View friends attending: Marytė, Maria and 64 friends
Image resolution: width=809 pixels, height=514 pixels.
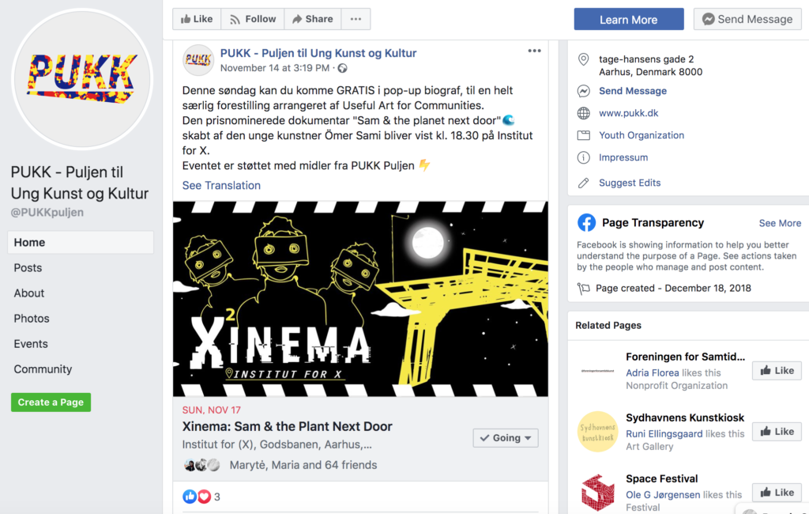pyautogui.click(x=303, y=465)
